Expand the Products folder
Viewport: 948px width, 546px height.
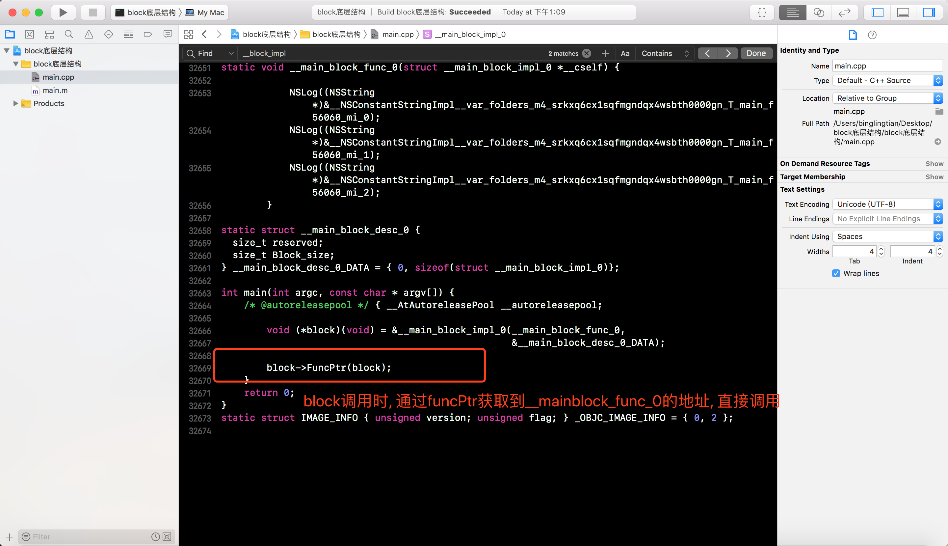pyautogui.click(x=15, y=103)
